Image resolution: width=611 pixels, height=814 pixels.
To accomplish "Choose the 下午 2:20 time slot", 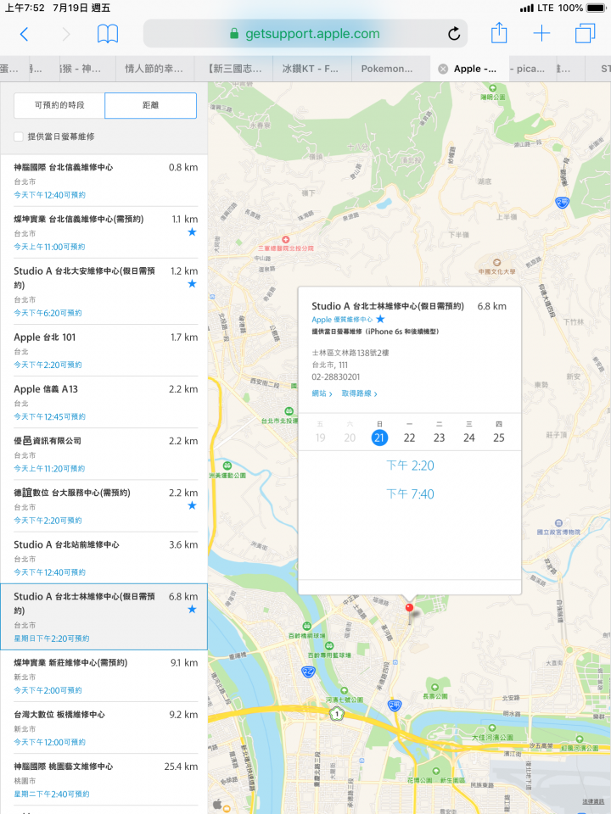I will (x=410, y=466).
